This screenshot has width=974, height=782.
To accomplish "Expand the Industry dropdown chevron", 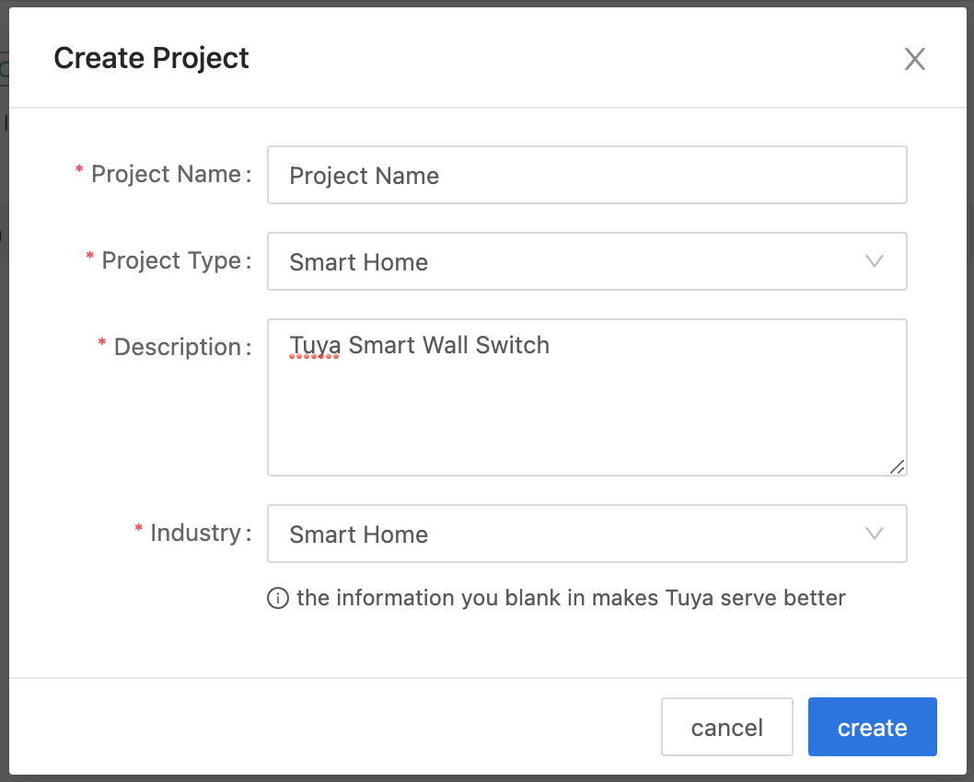I will [x=875, y=534].
